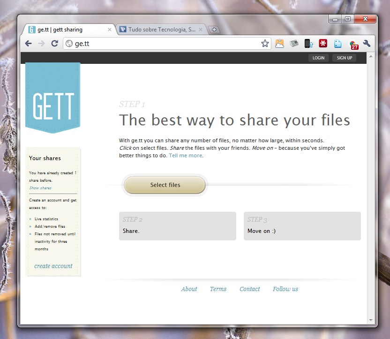This screenshot has width=390, height=339.
Task: Click the Live statistics list item
Action: (x=46, y=219)
